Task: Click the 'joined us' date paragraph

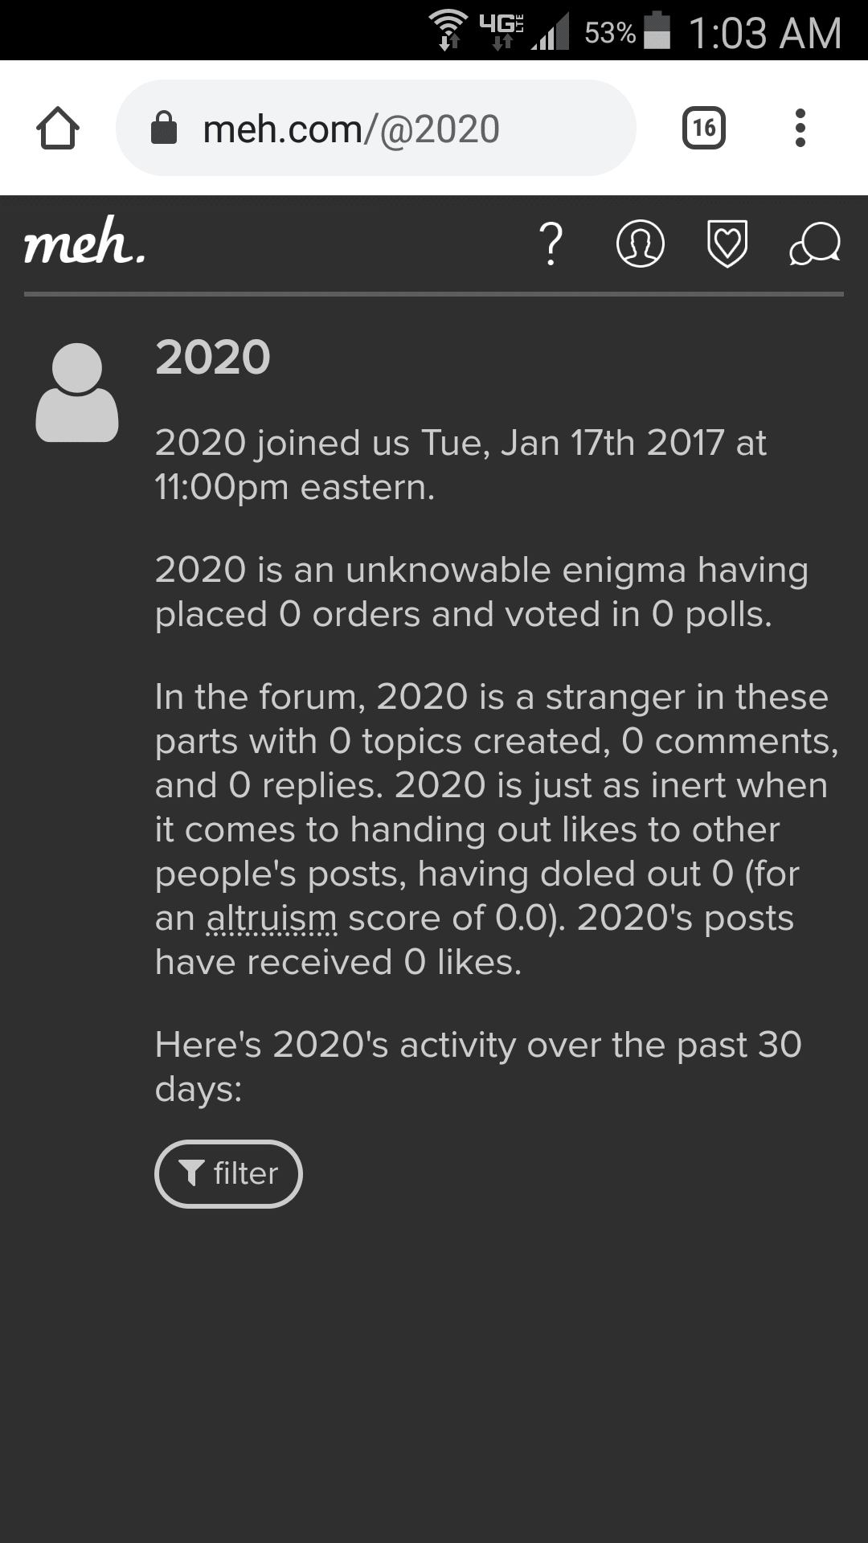Action: (x=460, y=465)
